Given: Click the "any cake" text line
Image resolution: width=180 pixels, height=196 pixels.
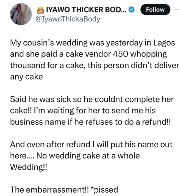Looking at the screenshot, I should [x=26, y=77].
